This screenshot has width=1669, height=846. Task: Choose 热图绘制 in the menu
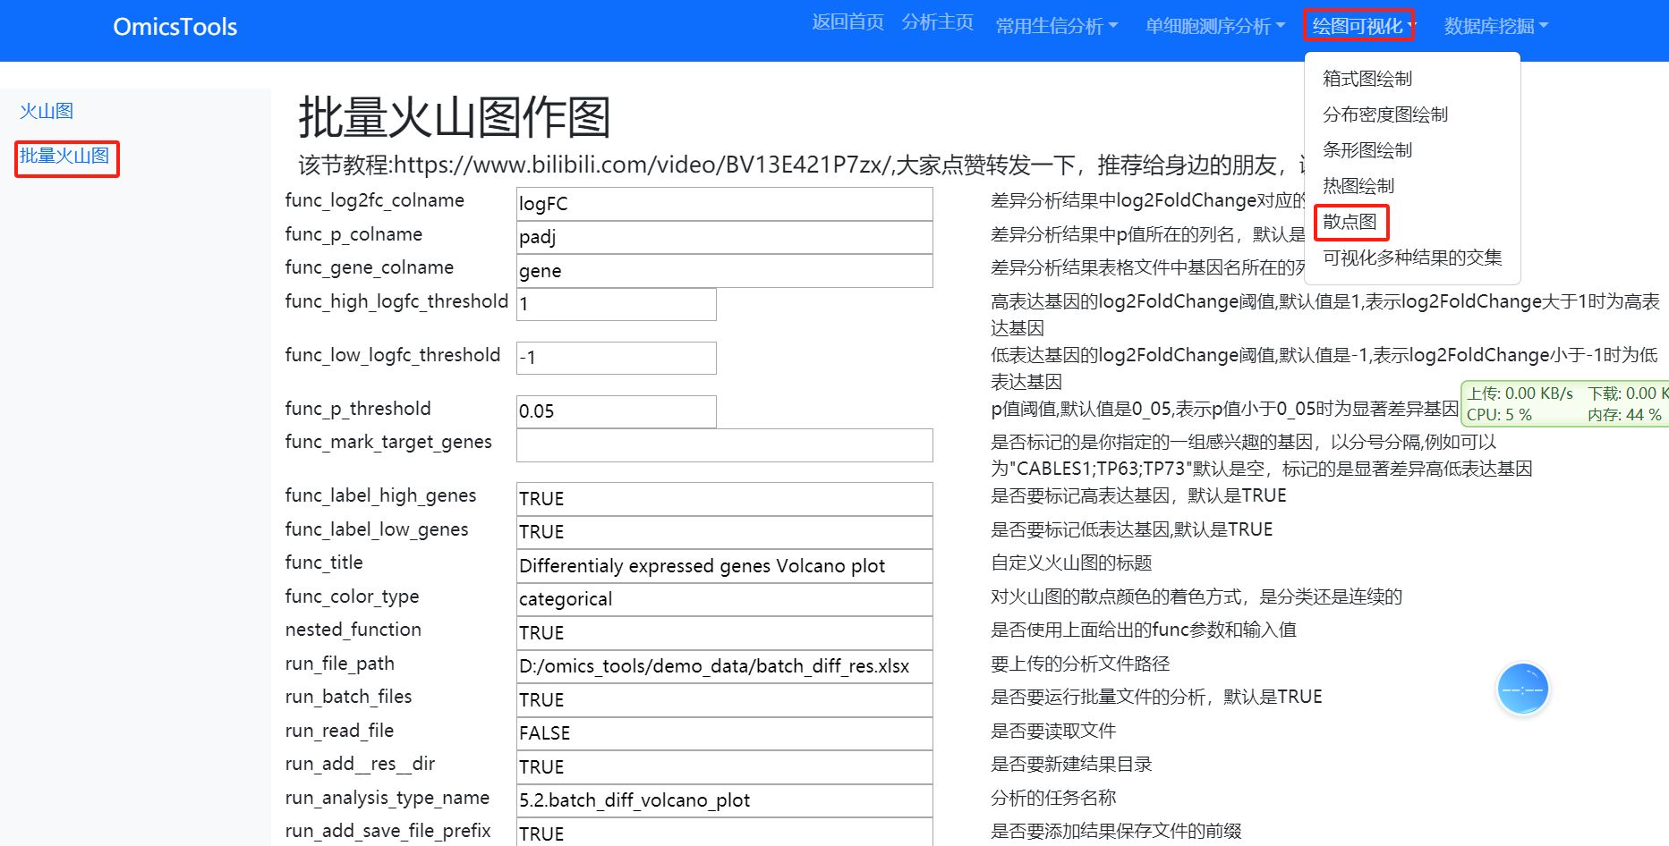(x=1358, y=186)
